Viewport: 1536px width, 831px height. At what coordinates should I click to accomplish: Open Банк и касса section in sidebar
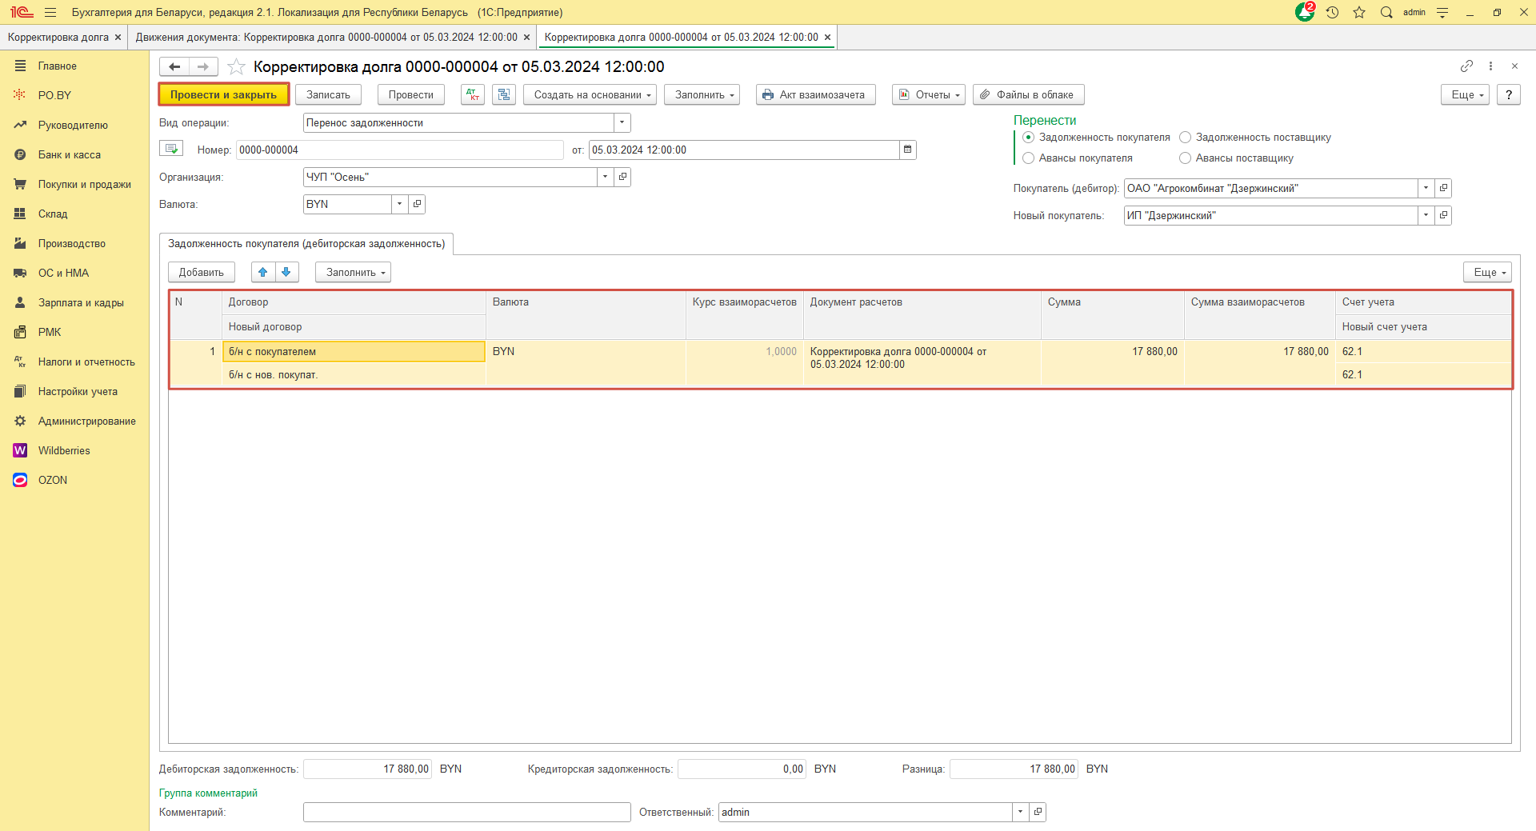pyautogui.click(x=69, y=154)
